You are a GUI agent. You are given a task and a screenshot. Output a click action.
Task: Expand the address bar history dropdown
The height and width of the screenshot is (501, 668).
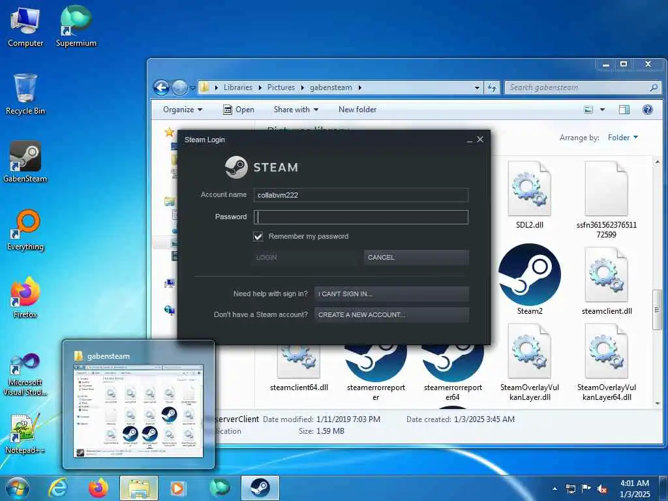tap(477, 88)
